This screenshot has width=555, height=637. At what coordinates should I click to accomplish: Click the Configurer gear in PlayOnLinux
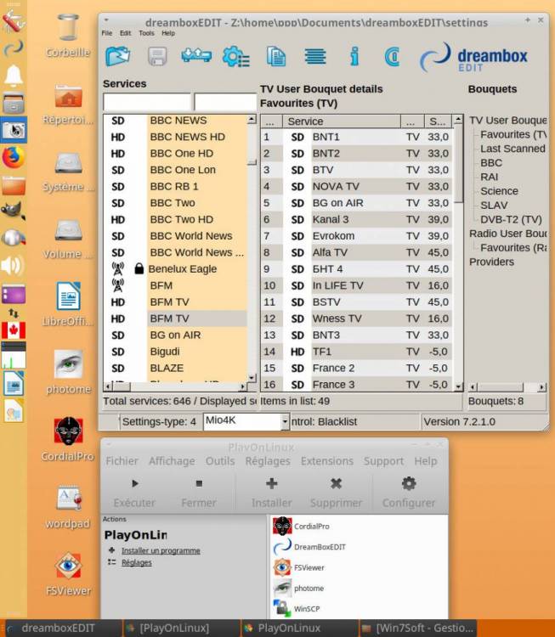click(409, 483)
